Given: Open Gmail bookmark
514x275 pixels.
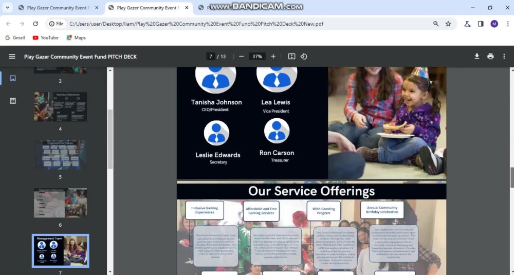Looking at the screenshot, I should [15, 38].
